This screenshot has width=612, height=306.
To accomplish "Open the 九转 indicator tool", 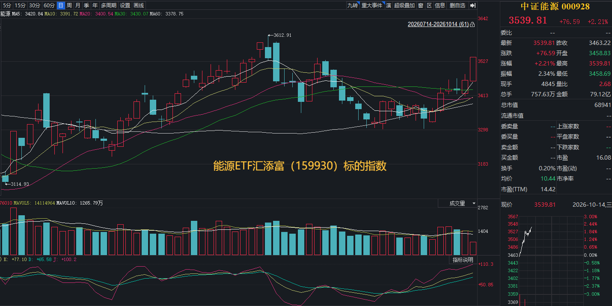I will (353, 6).
